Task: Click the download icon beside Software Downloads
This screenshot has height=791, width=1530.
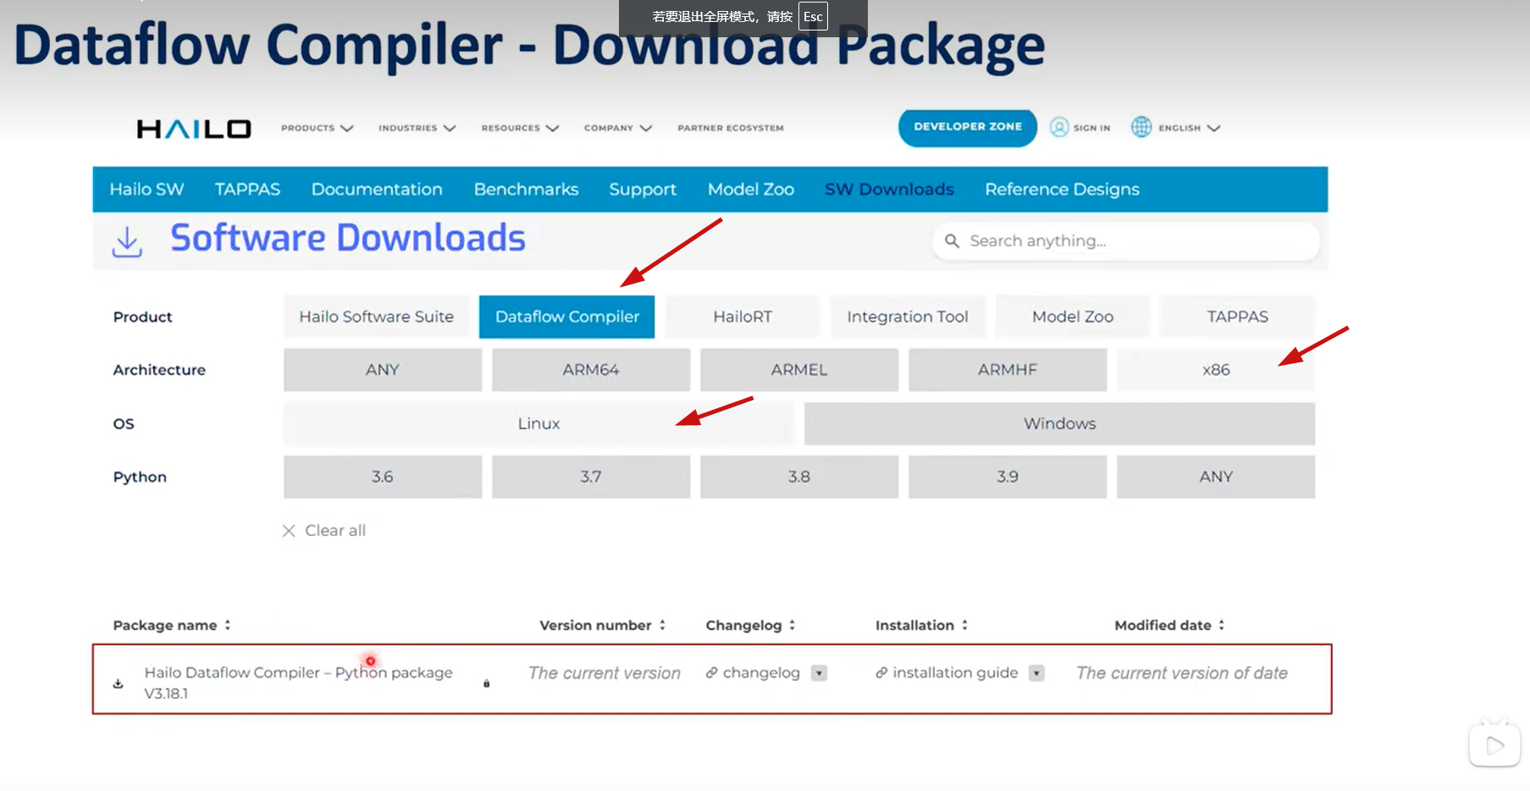Action: (127, 241)
